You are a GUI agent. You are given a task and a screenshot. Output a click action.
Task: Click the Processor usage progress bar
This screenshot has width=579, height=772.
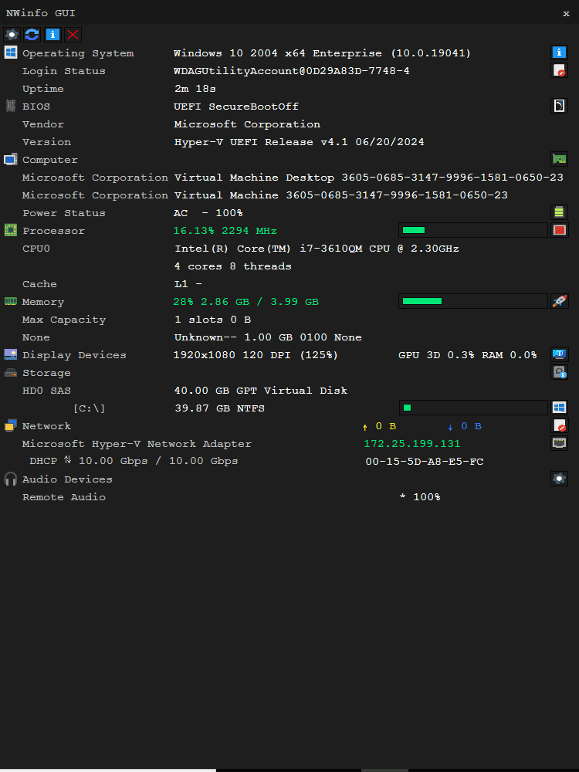pos(472,230)
